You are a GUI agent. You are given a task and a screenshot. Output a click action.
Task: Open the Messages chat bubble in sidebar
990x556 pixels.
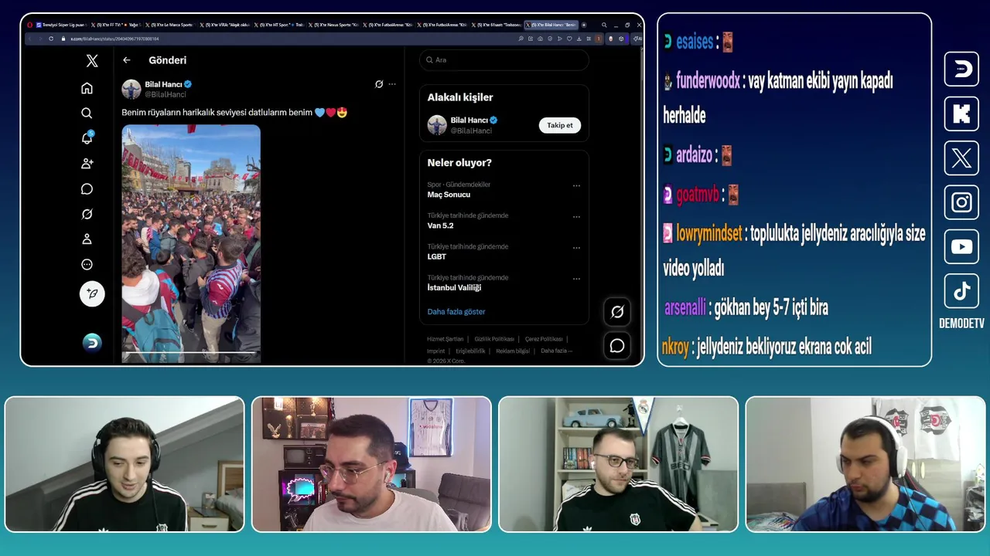pyautogui.click(x=87, y=189)
